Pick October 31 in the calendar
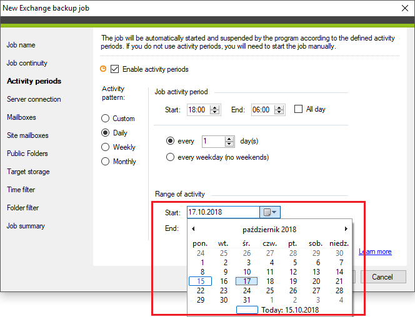This screenshot has width=415, height=317. pyautogui.click(x=247, y=300)
